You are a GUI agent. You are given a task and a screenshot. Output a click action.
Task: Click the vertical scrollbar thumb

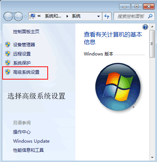(152, 44)
